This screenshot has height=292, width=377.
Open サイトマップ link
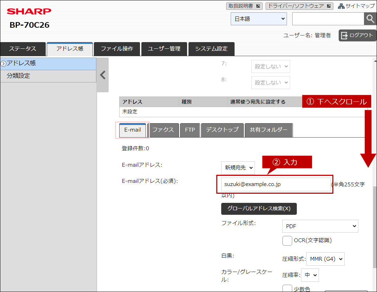point(356,6)
